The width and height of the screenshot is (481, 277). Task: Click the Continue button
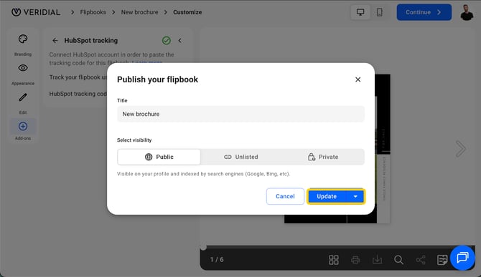[424, 12]
